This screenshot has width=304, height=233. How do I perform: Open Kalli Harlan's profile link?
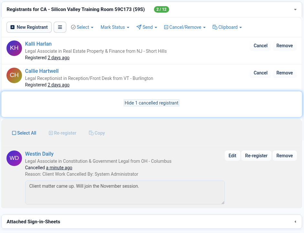tap(38, 44)
